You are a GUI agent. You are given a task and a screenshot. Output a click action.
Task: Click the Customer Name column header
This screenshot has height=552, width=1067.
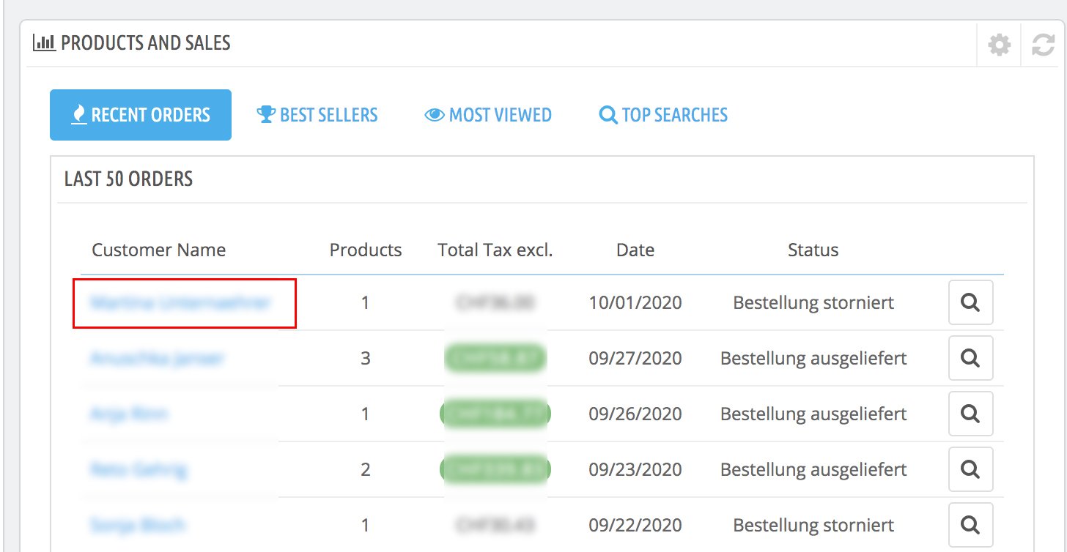tap(158, 250)
